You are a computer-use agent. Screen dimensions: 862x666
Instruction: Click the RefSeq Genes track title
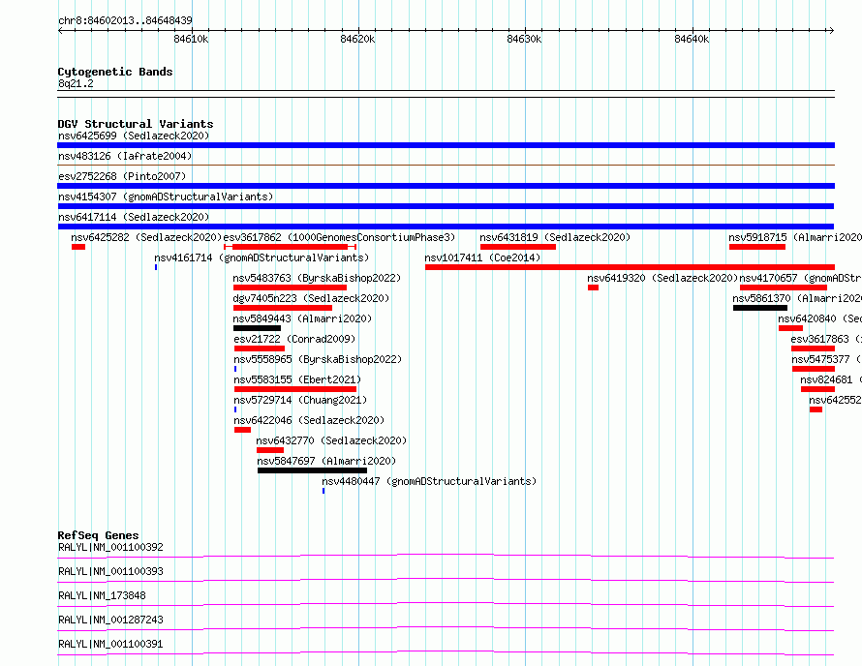99,535
